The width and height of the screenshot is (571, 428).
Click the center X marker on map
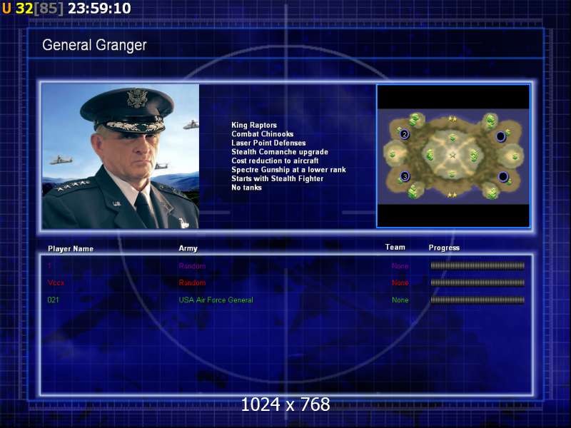453,156
